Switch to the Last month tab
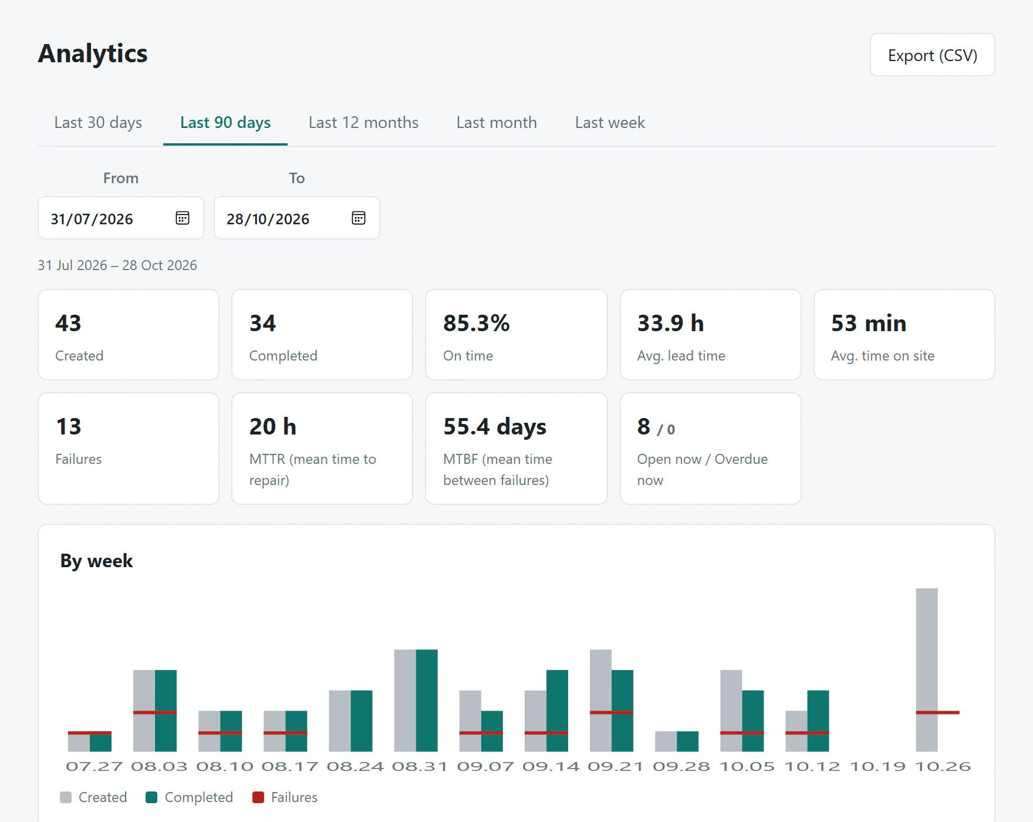This screenshot has width=1033, height=822. point(497,122)
